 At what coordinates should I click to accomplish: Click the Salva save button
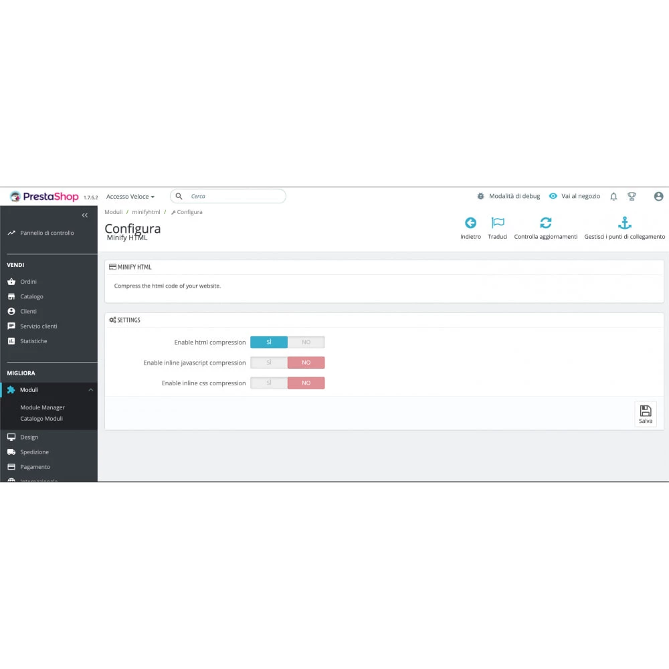646,414
